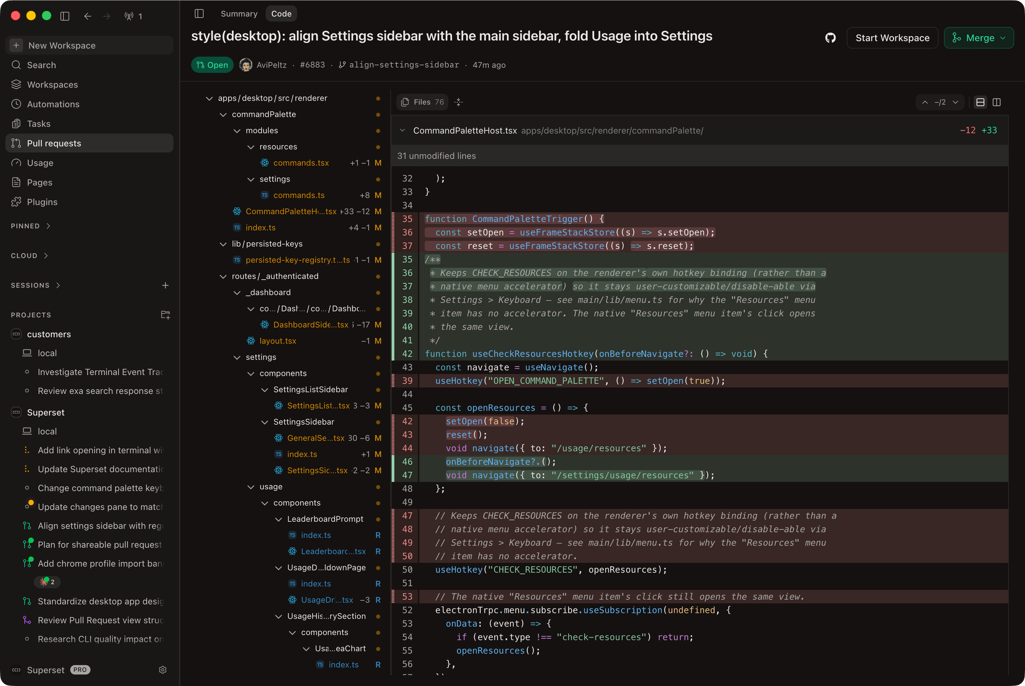This screenshot has width=1025, height=686.
Task: Click the Open status badge
Action: (x=212, y=65)
